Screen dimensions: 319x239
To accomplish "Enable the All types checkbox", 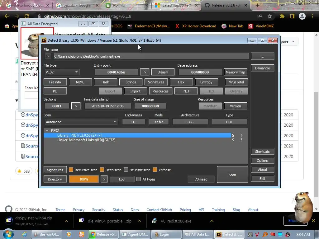I will point(139,179).
